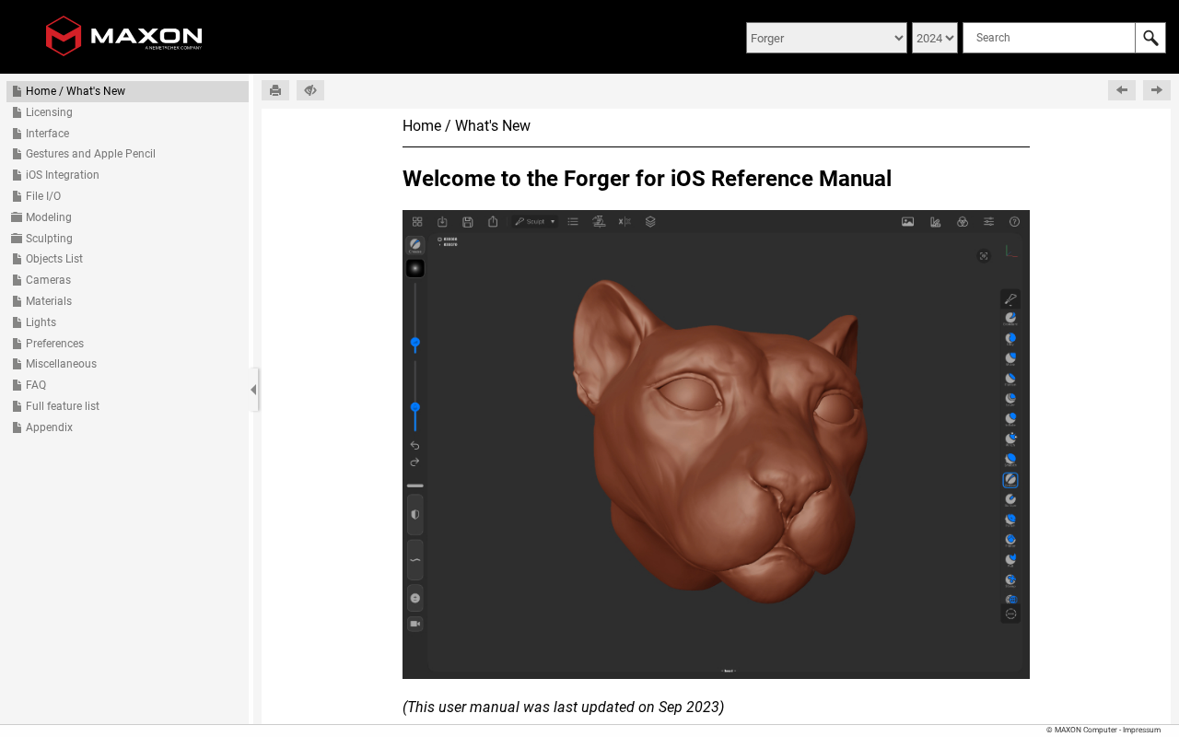
Task: Open the Forger product dropdown
Action: (x=826, y=38)
